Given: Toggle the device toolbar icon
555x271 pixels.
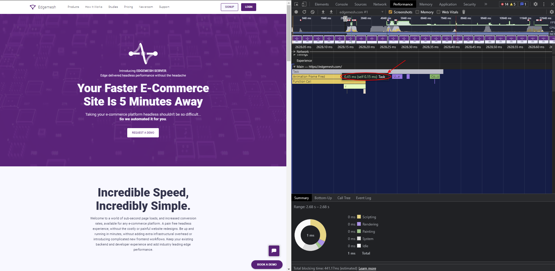Looking at the screenshot, I should tap(304, 4).
